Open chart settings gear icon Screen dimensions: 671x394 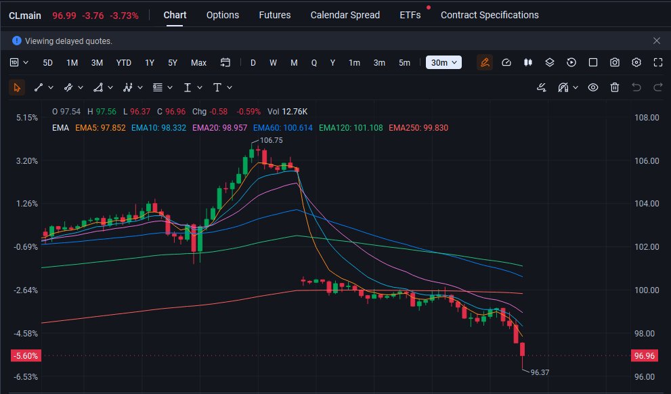click(x=636, y=62)
